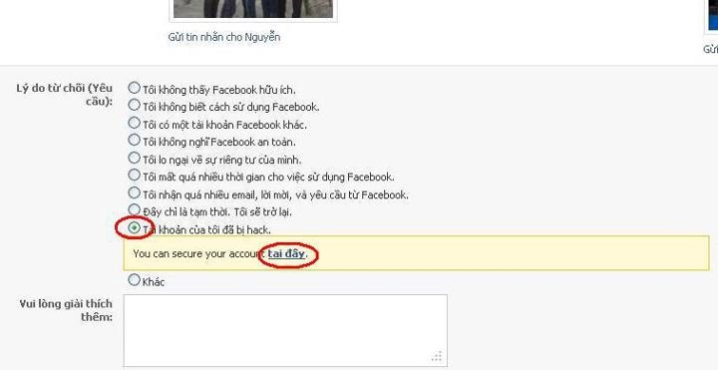718x370 pixels.
Task: Select 'Đây chỉ là tạm thời' radio button
Action: click(x=135, y=209)
